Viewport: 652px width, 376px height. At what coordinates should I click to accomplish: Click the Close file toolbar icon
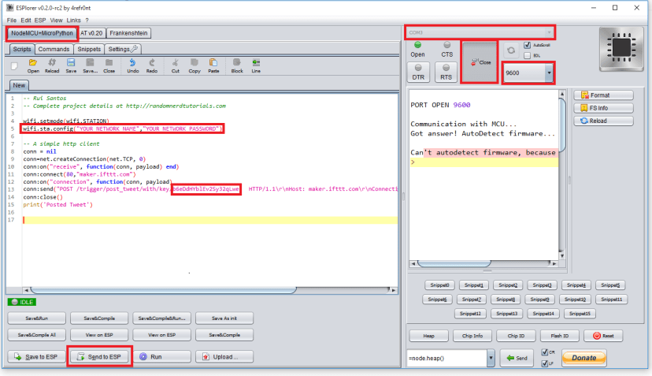109,65
